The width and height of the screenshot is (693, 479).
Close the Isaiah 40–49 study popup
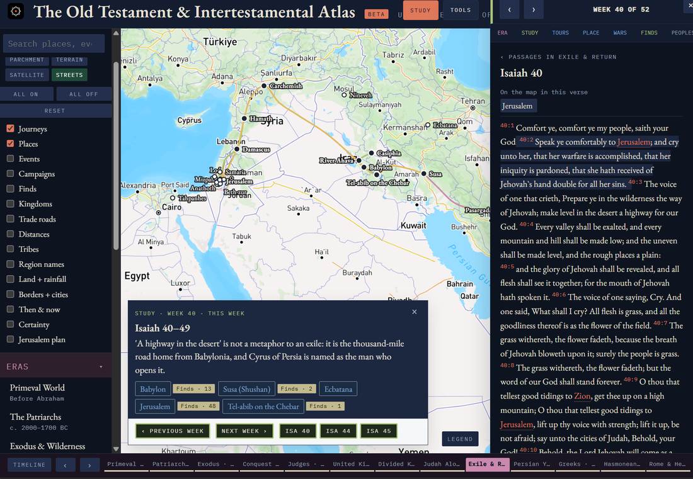[x=414, y=312]
